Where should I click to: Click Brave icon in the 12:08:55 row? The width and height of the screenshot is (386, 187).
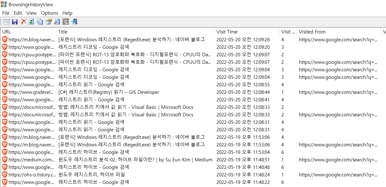5,84
